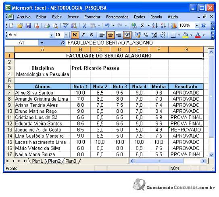The height and width of the screenshot is (197, 219).
Task: Toggle Underline (S) formatting
Action: pos(92,35)
